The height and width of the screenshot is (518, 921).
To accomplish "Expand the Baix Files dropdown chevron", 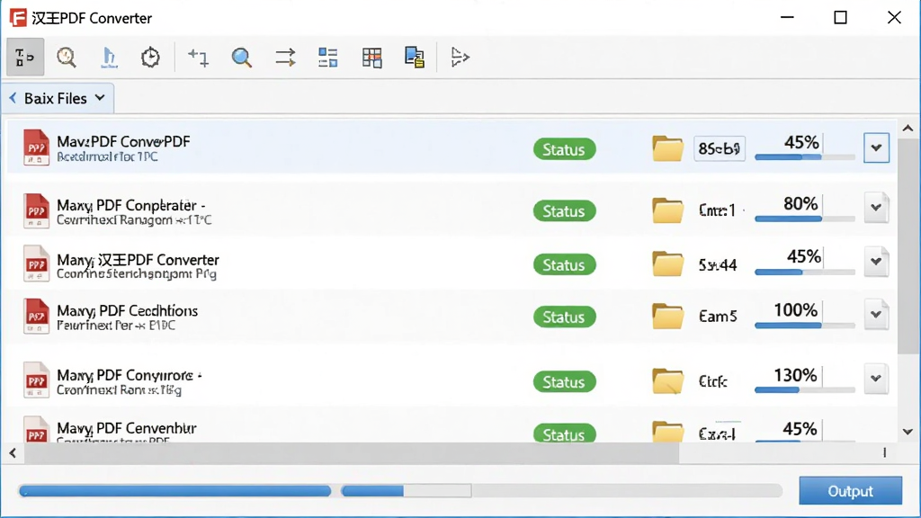I will click(x=100, y=97).
